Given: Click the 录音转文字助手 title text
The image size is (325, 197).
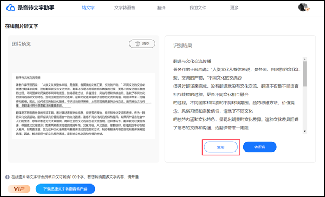Looking at the screenshot, I should click(x=36, y=8).
